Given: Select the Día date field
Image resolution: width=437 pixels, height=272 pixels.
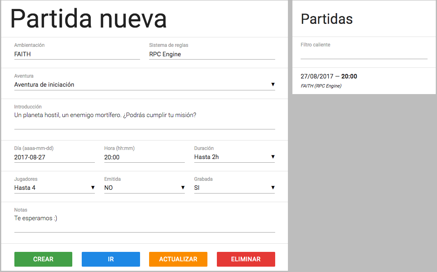Looking at the screenshot, I should point(54,157).
